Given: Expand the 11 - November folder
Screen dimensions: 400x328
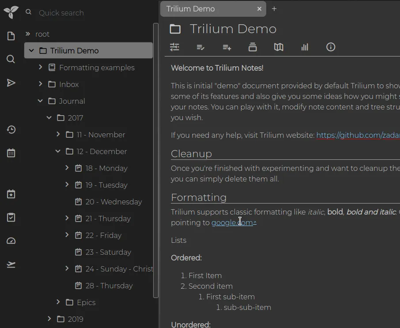Looking at the screenshot, I should [57, 134].
